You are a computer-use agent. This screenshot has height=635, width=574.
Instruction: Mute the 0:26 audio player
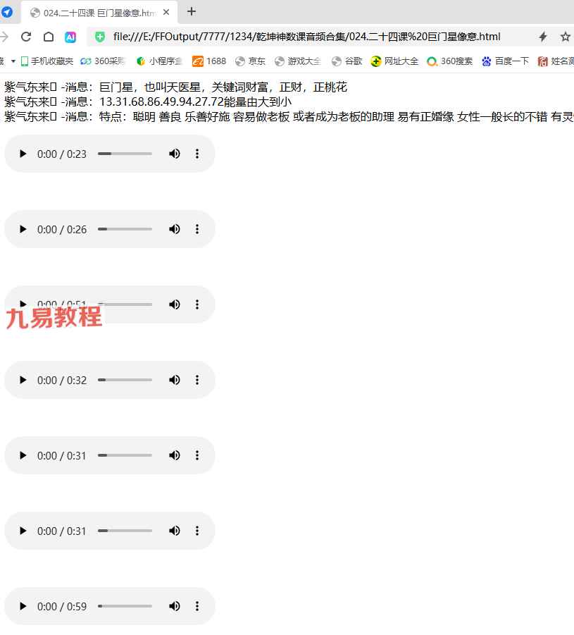(174, 229)
